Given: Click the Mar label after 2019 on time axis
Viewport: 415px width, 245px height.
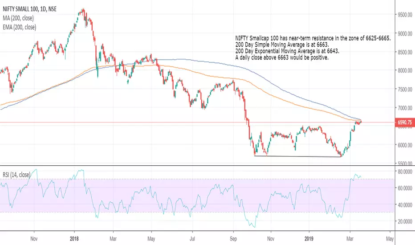Looking at the screenshot, I should click(x=350, y=239).
